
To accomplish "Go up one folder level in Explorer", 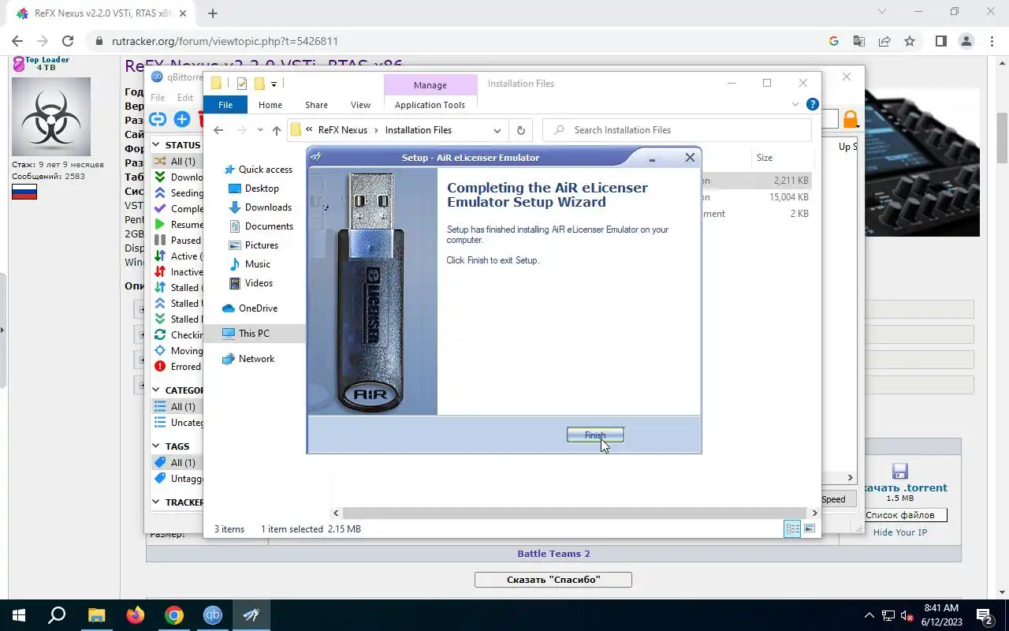I will (x=277, y=130).
